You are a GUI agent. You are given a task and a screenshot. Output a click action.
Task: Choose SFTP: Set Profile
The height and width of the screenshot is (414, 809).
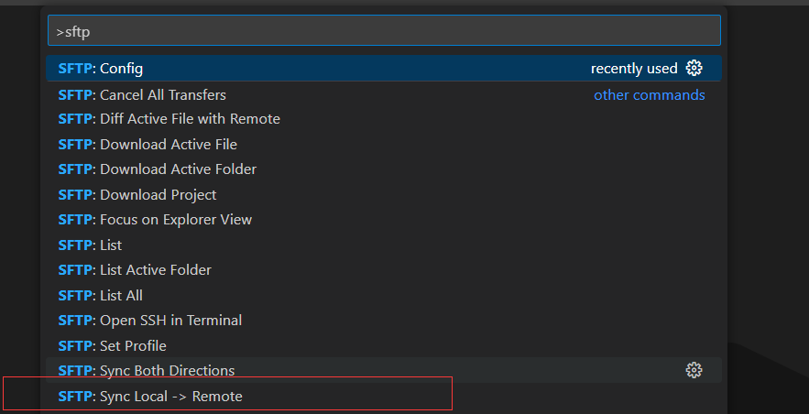click(x=384, y=345)
